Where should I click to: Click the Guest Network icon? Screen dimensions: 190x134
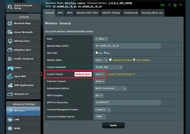[x=10, y=32]
